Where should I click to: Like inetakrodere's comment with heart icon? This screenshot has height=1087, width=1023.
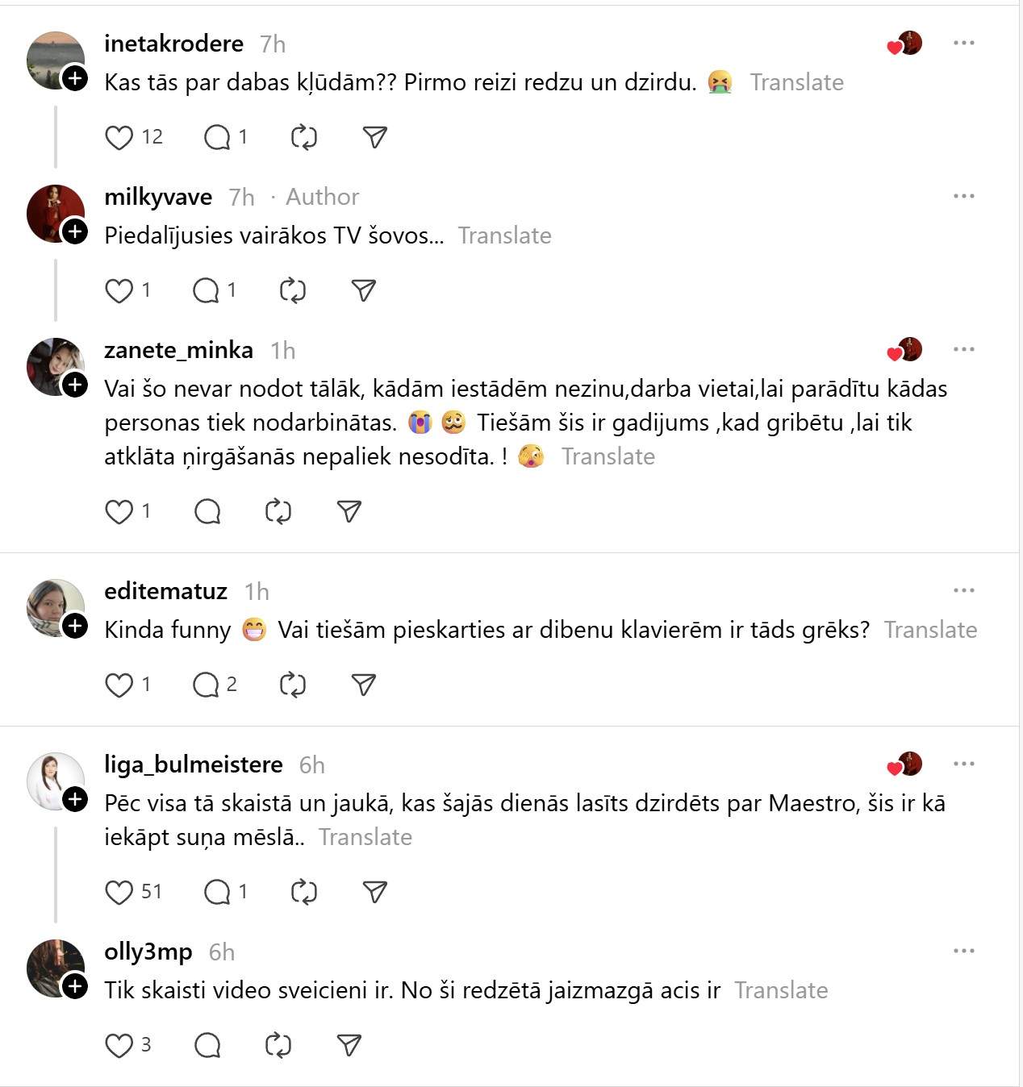(x=119, y=138)
